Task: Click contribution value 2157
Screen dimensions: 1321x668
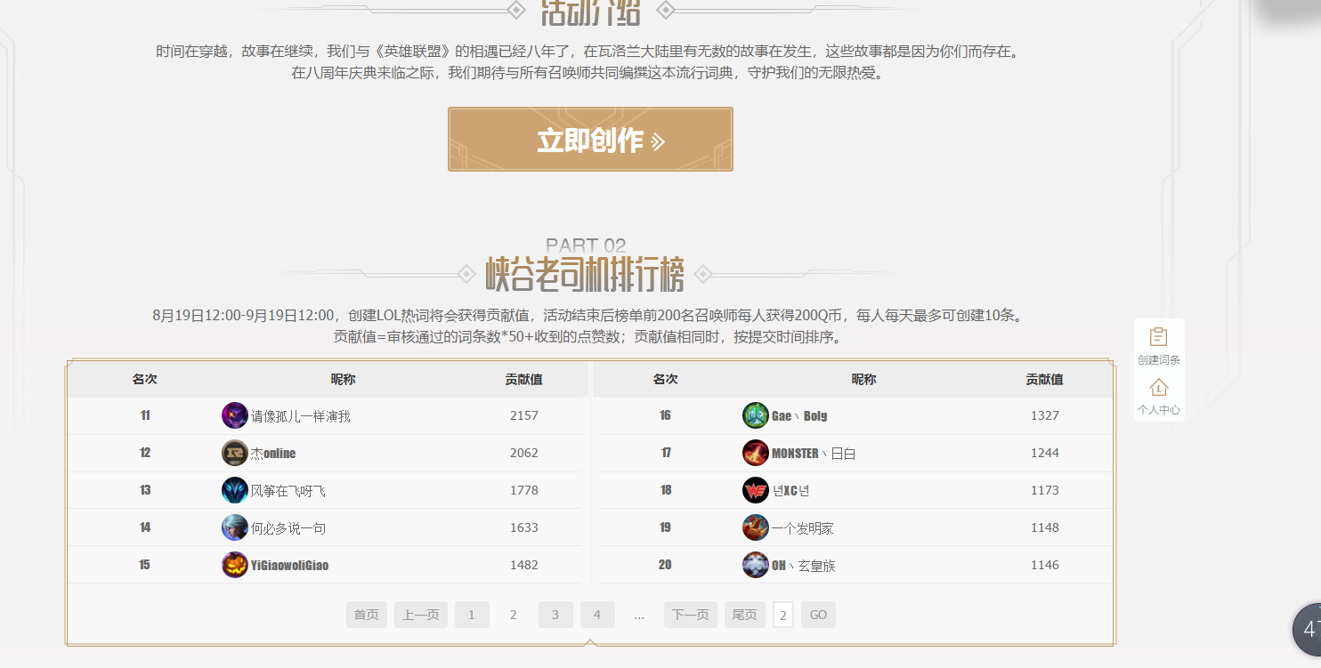Action: 524,415
